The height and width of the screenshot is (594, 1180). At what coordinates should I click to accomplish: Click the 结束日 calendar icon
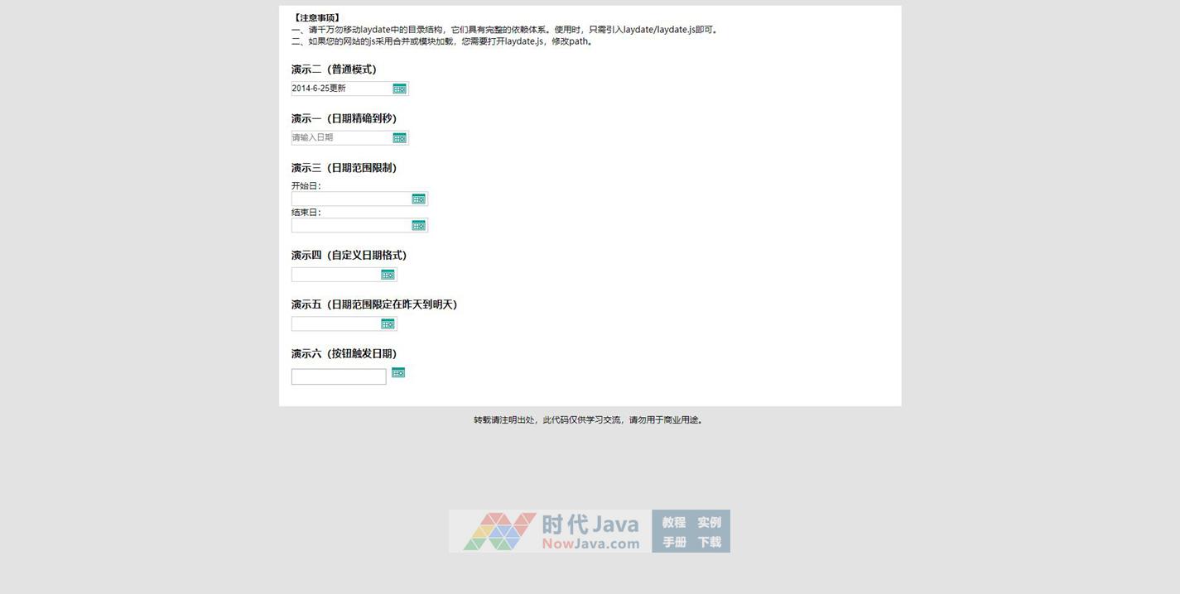tap(418, 225)
